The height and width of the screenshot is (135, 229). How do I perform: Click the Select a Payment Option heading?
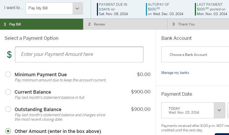pos(32,38)
